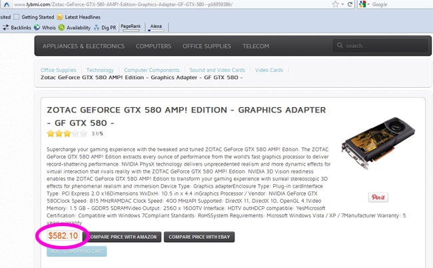Open the Telecom menu
This screenshot has height=268, width=433.
click(256, 46)
